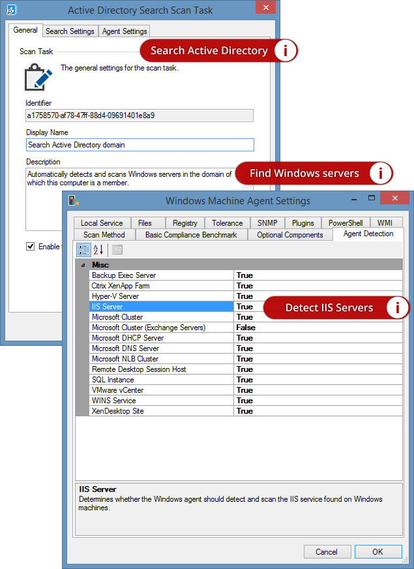Viewport: 414px width, 569px height.
Task: Select the Microsoft NLB Cluster property
Action: 161,359
